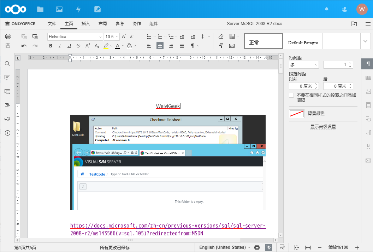Expand the paragraph styles gallery
Screen dimensions: 373x252
(365, 41)
